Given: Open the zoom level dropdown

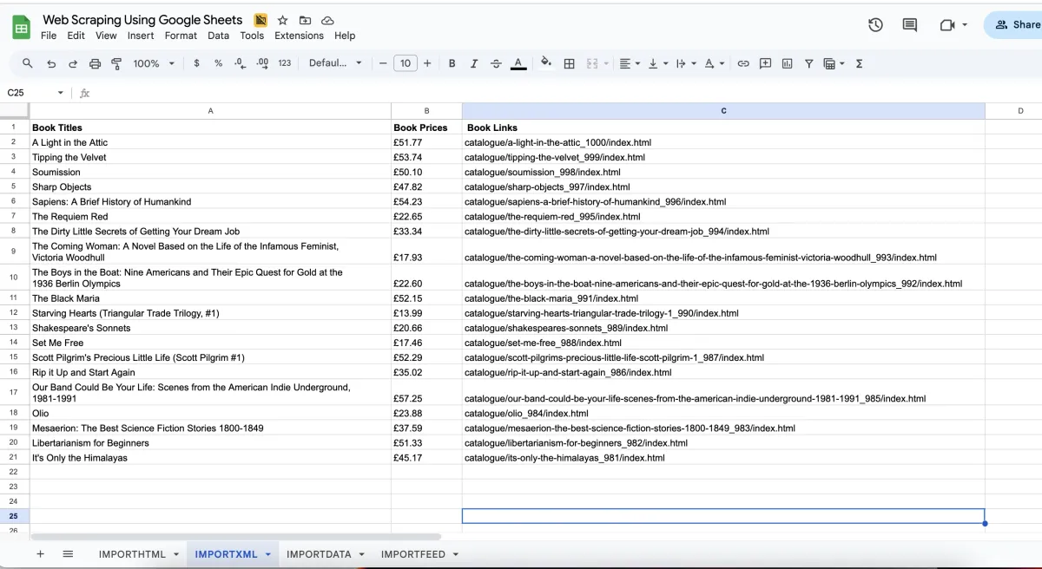Looking at the screenshot, I should [x=154, y=63].
